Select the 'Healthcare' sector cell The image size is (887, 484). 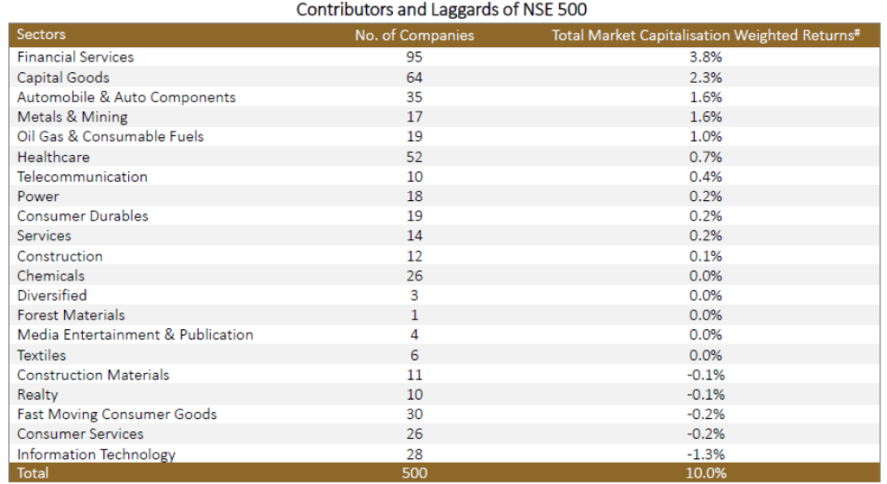click(x=54, y=157)
